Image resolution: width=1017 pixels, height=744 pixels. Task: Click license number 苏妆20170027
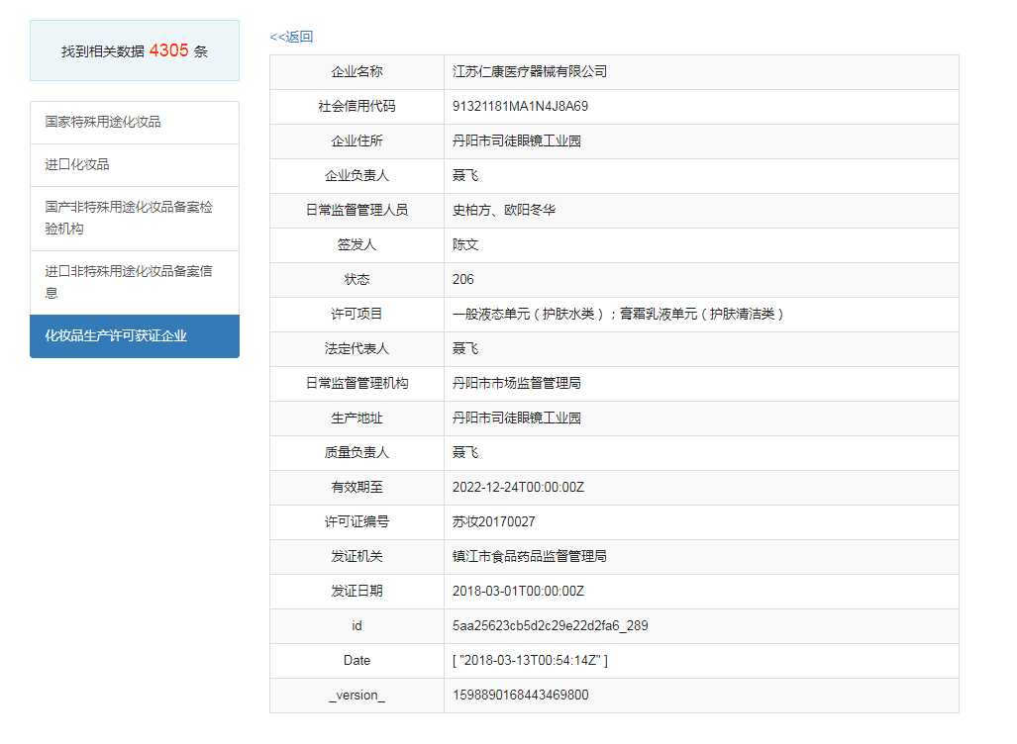point(493,521)
